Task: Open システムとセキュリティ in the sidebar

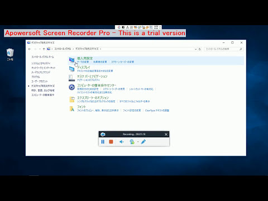Action: [41, 63]
